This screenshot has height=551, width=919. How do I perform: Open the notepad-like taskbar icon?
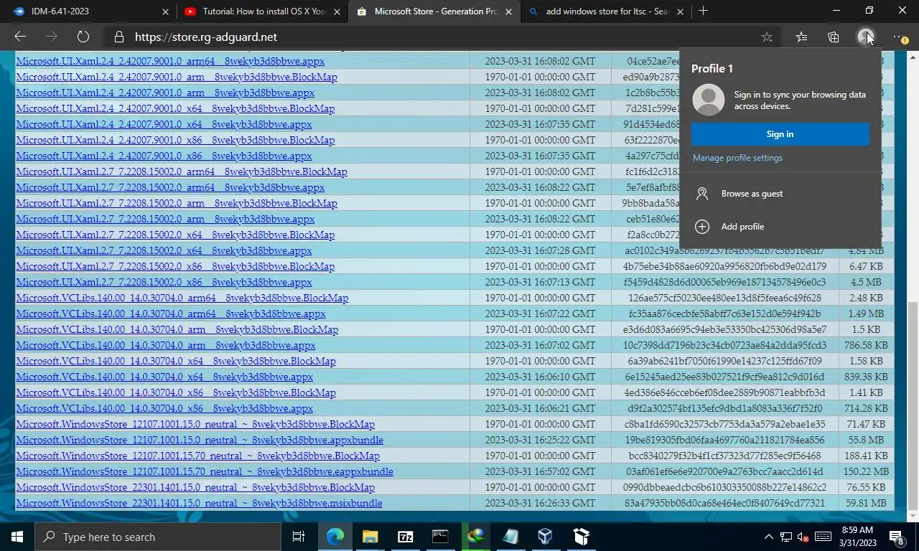click(510, 537)
